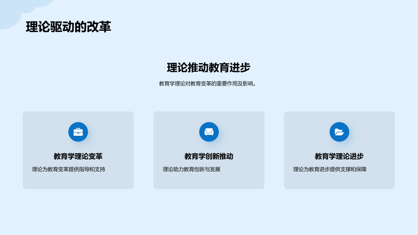Click the briefcase icon above 教育学理论变革
The width and height of the screenshot is (418, 235).
click(78, 132)
